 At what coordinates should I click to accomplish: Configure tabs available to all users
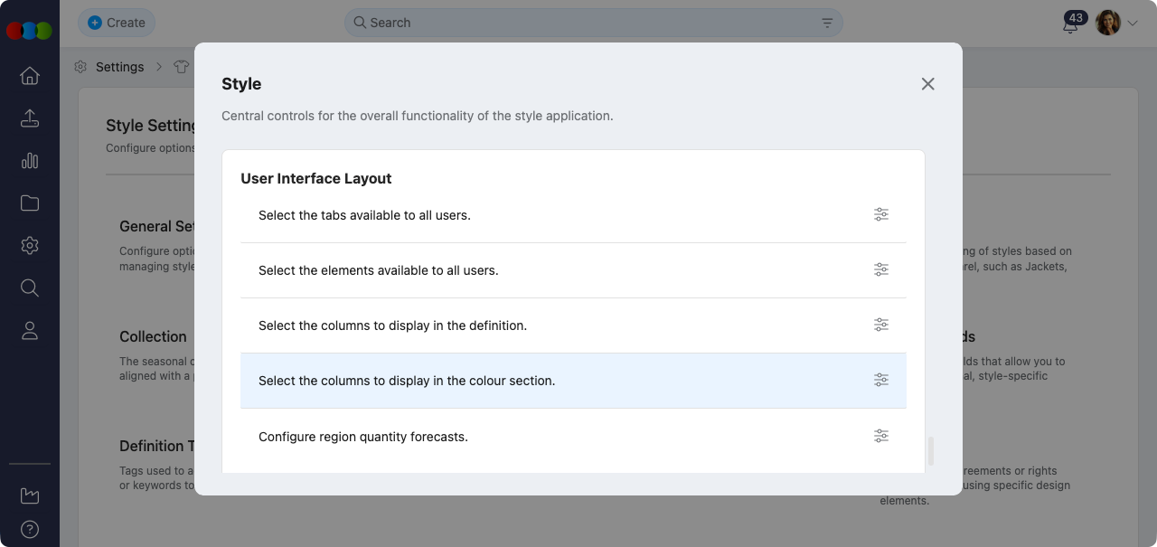(x=880, y=215)
